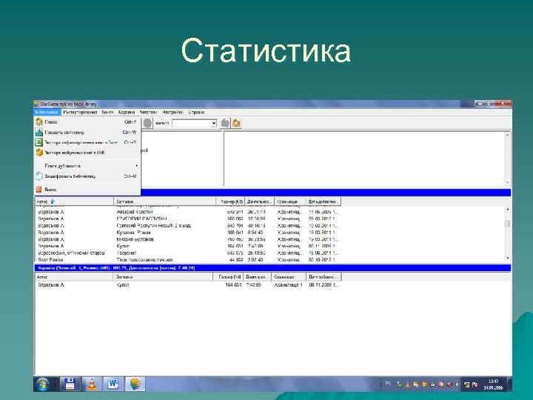Select the Твое подсознание book row
Viewport: 533px width, 400px height.
(x=188, y=259)
